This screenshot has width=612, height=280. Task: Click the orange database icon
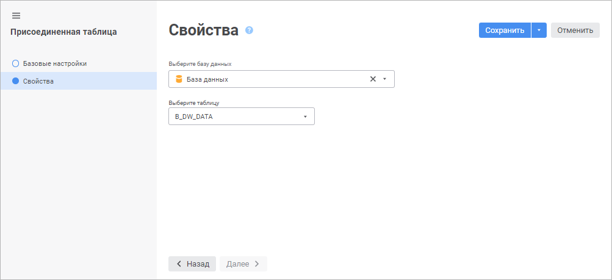tap(179, 79)
